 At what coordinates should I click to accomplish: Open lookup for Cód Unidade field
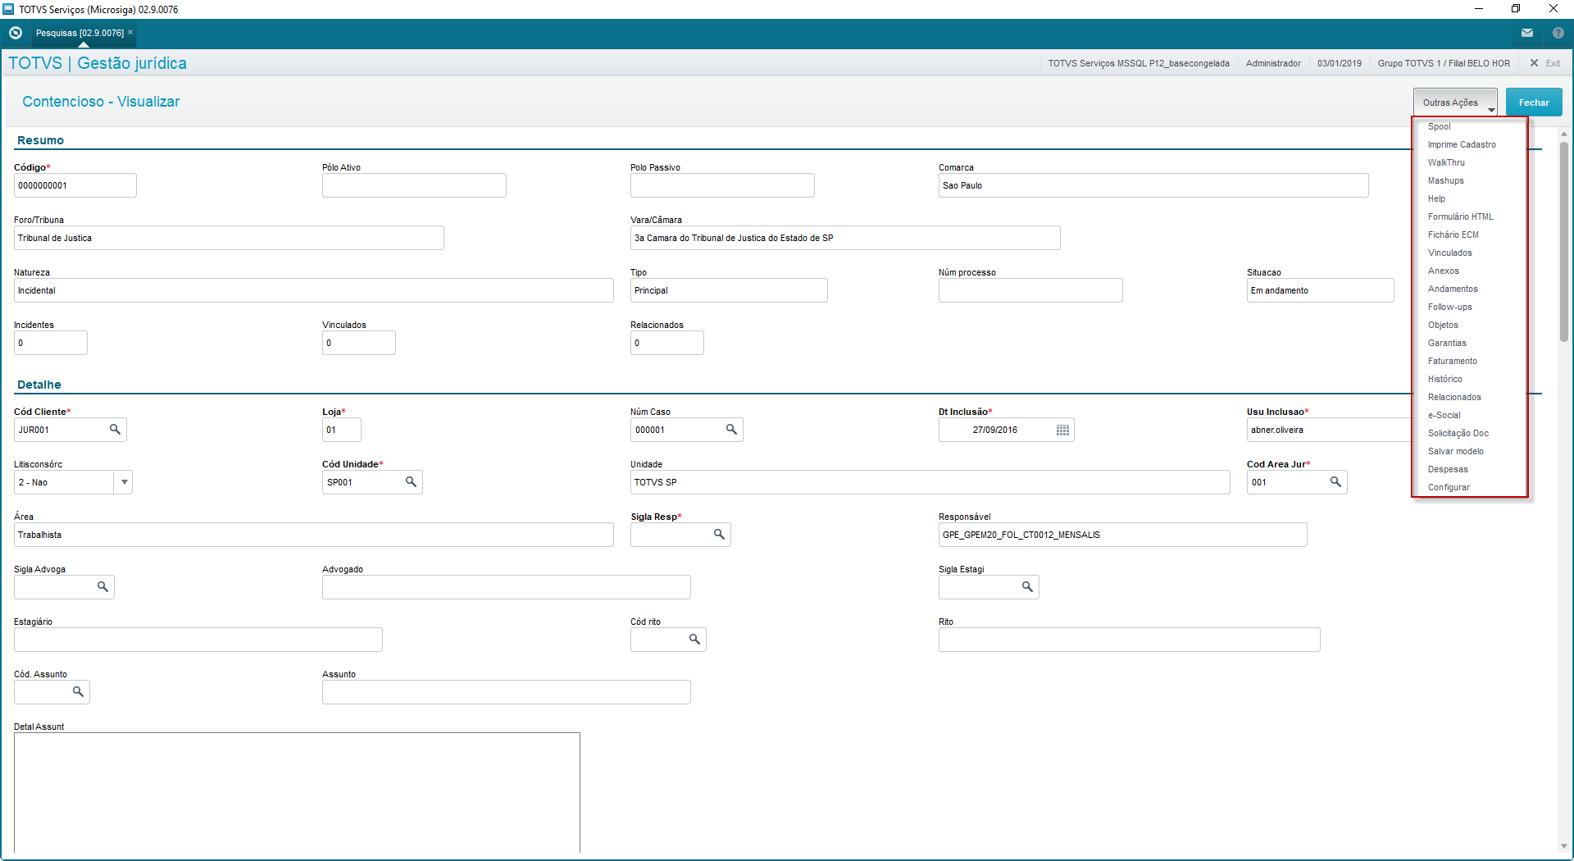[411, 482]
